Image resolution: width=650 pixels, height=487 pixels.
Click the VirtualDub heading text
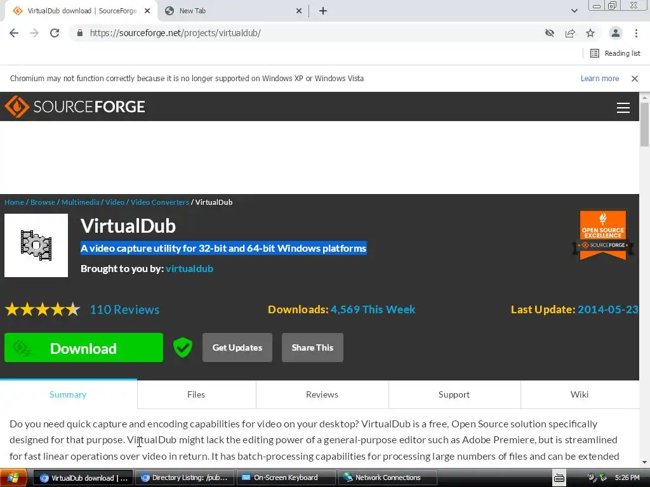click(x=128, y=226)
